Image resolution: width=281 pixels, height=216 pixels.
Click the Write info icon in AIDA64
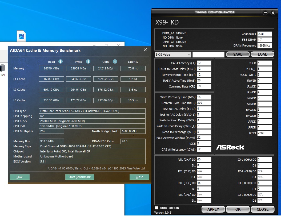88,61
